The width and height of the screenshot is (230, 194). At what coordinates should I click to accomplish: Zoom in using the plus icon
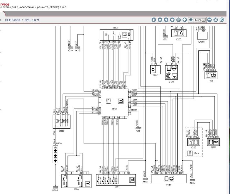[x=185, y=20]
